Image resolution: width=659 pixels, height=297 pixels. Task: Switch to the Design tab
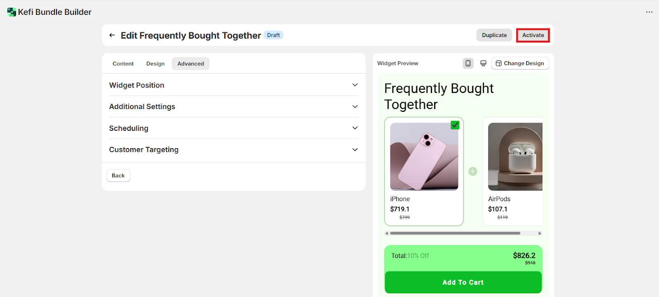pos(155,64)
